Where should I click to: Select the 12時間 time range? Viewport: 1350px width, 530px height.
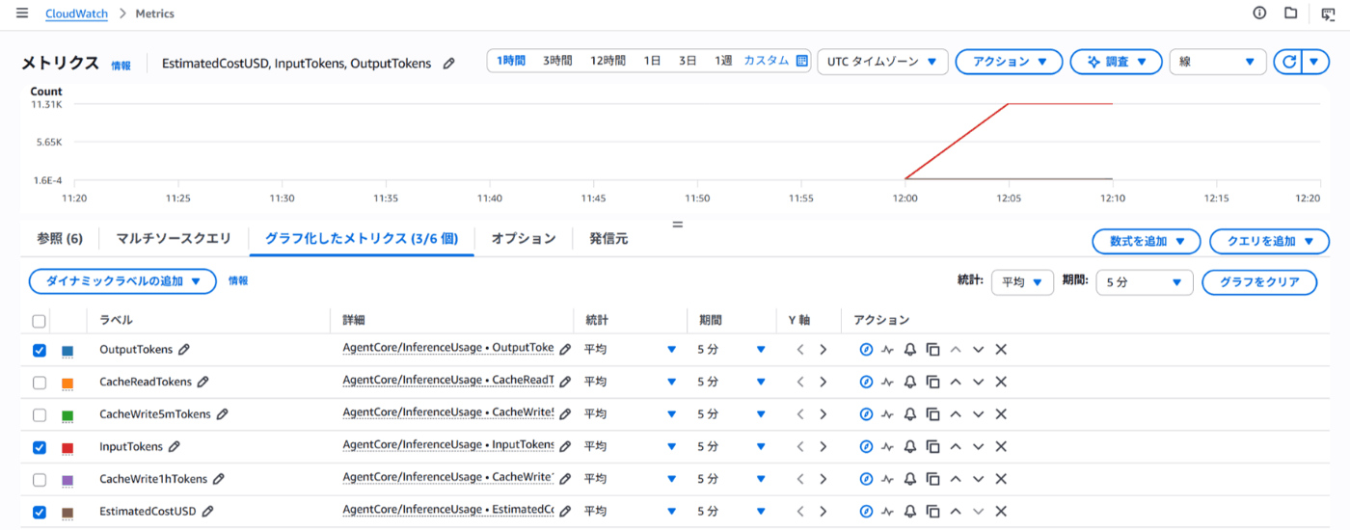coord(607,61)
